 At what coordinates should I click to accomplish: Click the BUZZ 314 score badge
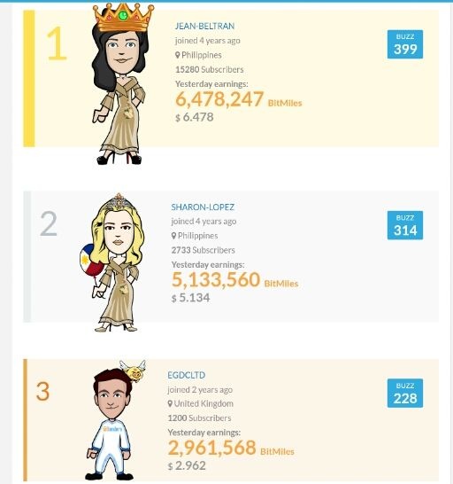[405, 225]
